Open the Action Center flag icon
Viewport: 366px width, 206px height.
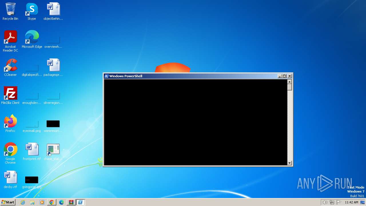coord(339,202)
